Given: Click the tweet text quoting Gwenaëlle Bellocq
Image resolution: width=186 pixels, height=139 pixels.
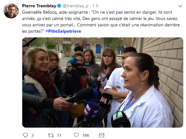Looking at the screenshot, I should pos(101,22).
